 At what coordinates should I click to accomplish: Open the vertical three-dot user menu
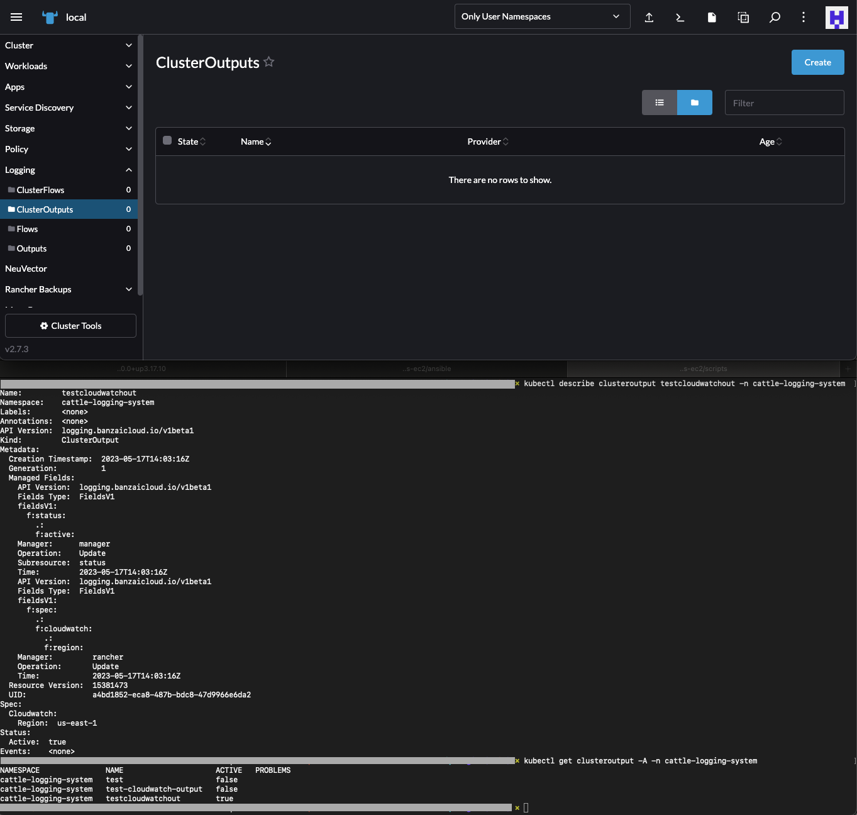(x=803, y=17)
